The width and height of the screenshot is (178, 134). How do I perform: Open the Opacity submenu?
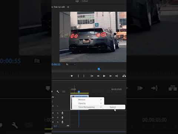click(x=88, y=103)
